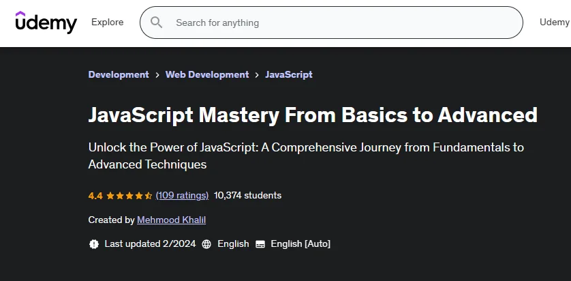Click the English language label beside globe
Screen dimensions: 571x281
234,243
